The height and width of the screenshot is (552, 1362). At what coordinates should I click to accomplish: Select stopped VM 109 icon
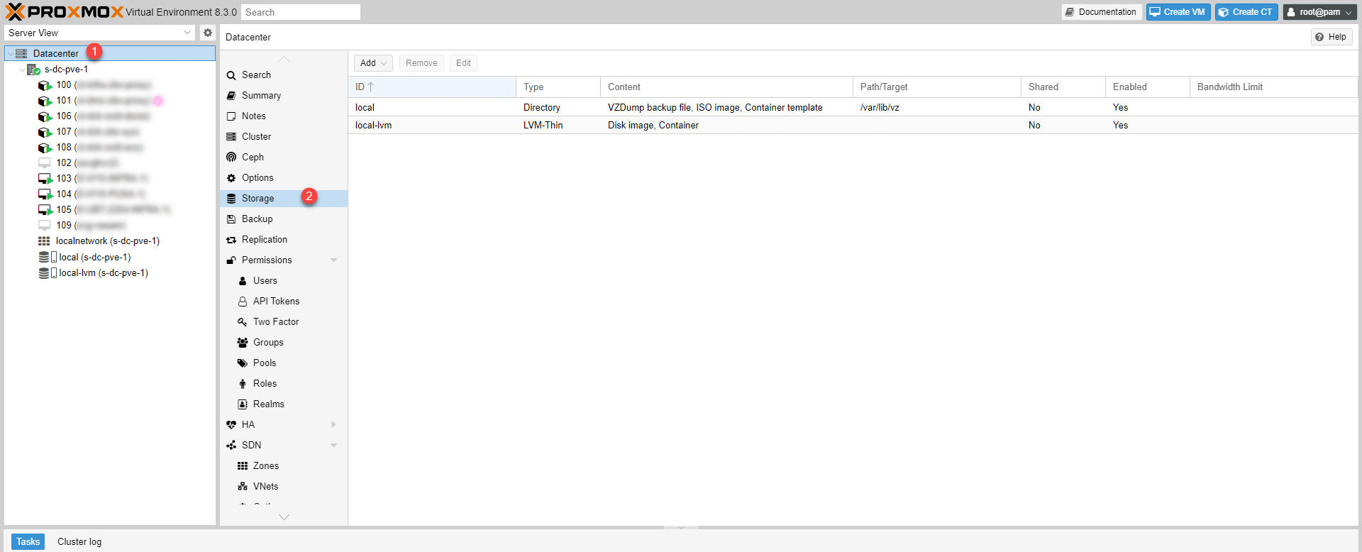click(x=45, y=226)
